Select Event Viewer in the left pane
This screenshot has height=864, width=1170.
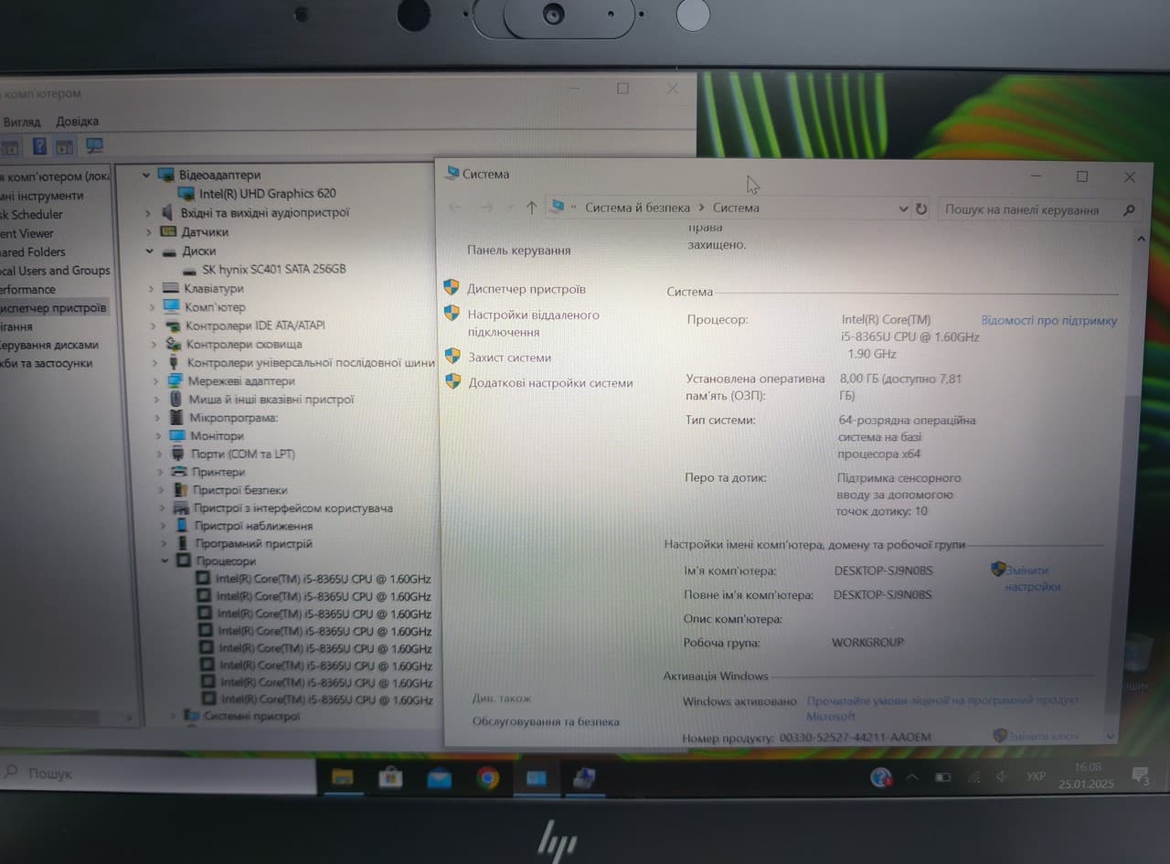[27, 233]
